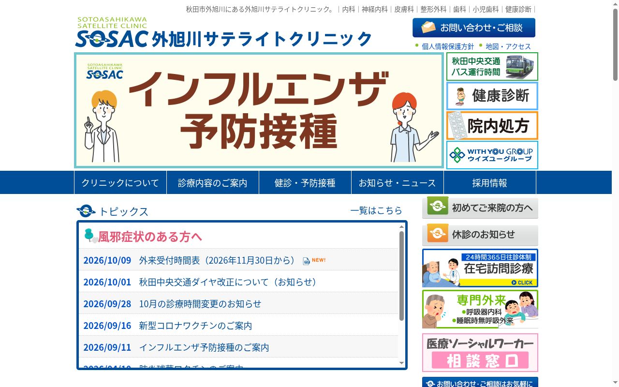This screenshot has width=619, height=387.
Task: Click the pushpin icon beside 風邪症状のある方へ
Action: click(90, 236)
